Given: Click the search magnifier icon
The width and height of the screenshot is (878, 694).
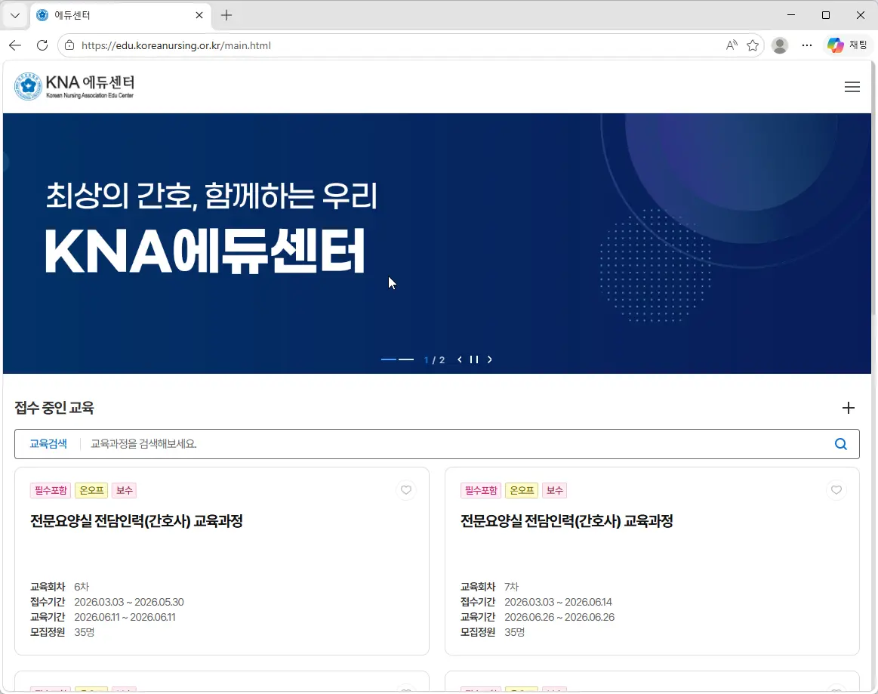Looking at the screenshot, I should [x=840, y=444].
